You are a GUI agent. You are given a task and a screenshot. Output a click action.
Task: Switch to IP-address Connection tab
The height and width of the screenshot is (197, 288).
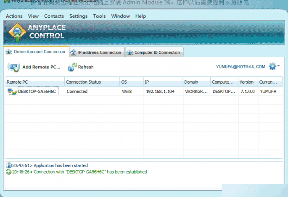(x=97, y=53)
